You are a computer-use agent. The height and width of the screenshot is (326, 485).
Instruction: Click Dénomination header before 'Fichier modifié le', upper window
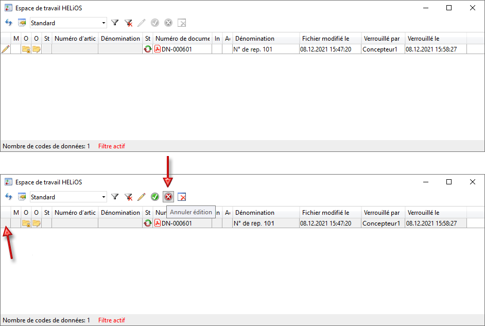pos(266,39)
